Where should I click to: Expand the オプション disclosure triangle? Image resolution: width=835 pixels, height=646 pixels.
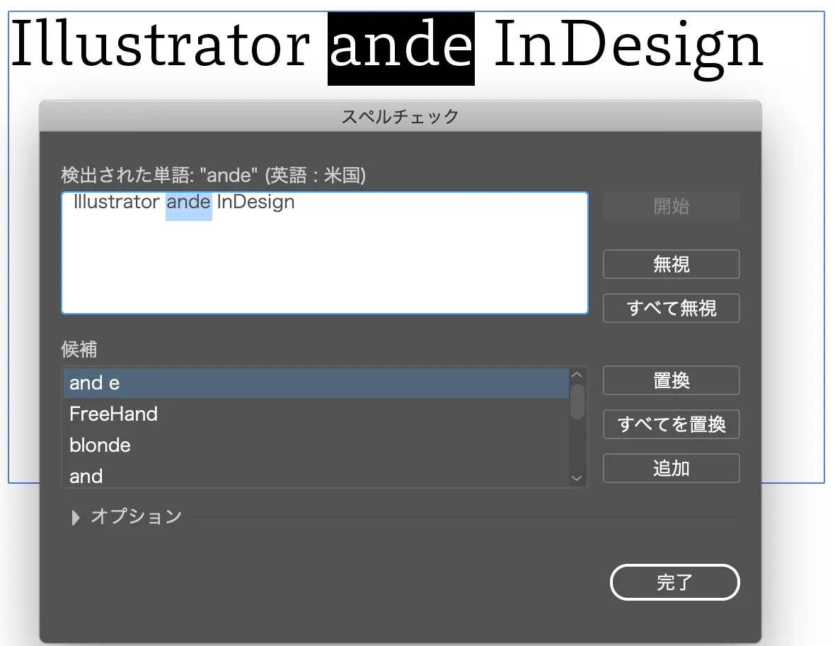(75, 517)
